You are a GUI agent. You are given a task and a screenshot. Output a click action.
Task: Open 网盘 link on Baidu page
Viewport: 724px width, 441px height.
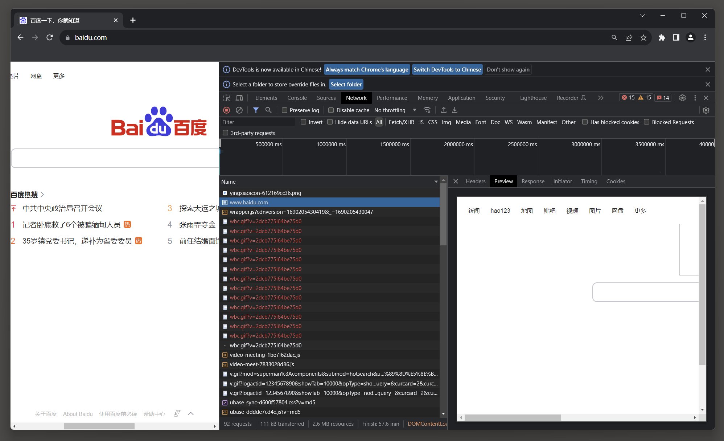(36, 76)
